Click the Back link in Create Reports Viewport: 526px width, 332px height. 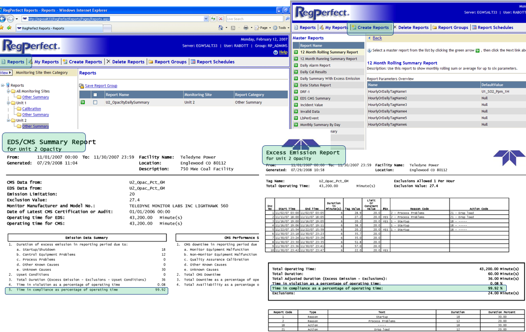[377, 38]
